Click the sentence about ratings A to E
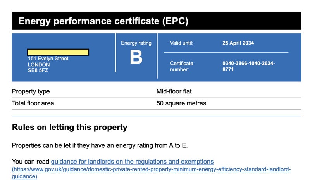The height and width of the screenshot is (188, 310). (x=100, y=145)
